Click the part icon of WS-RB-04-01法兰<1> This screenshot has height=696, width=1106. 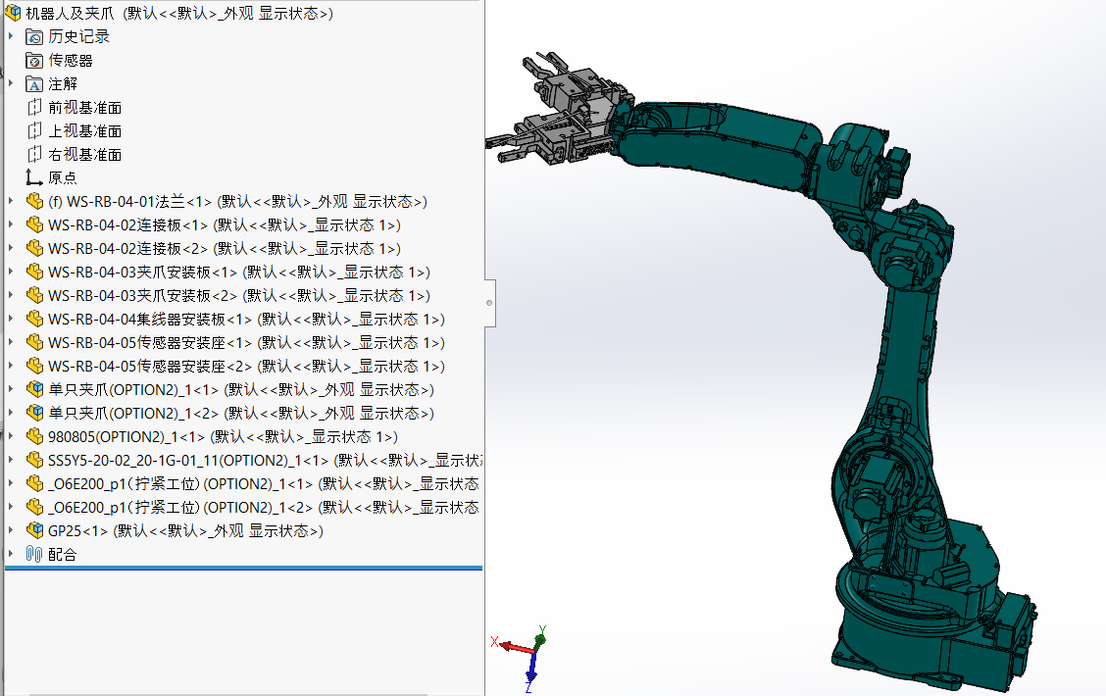tap(34, 201)
